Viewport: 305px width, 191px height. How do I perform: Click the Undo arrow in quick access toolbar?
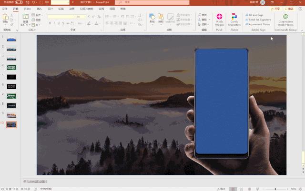(33, 2)
